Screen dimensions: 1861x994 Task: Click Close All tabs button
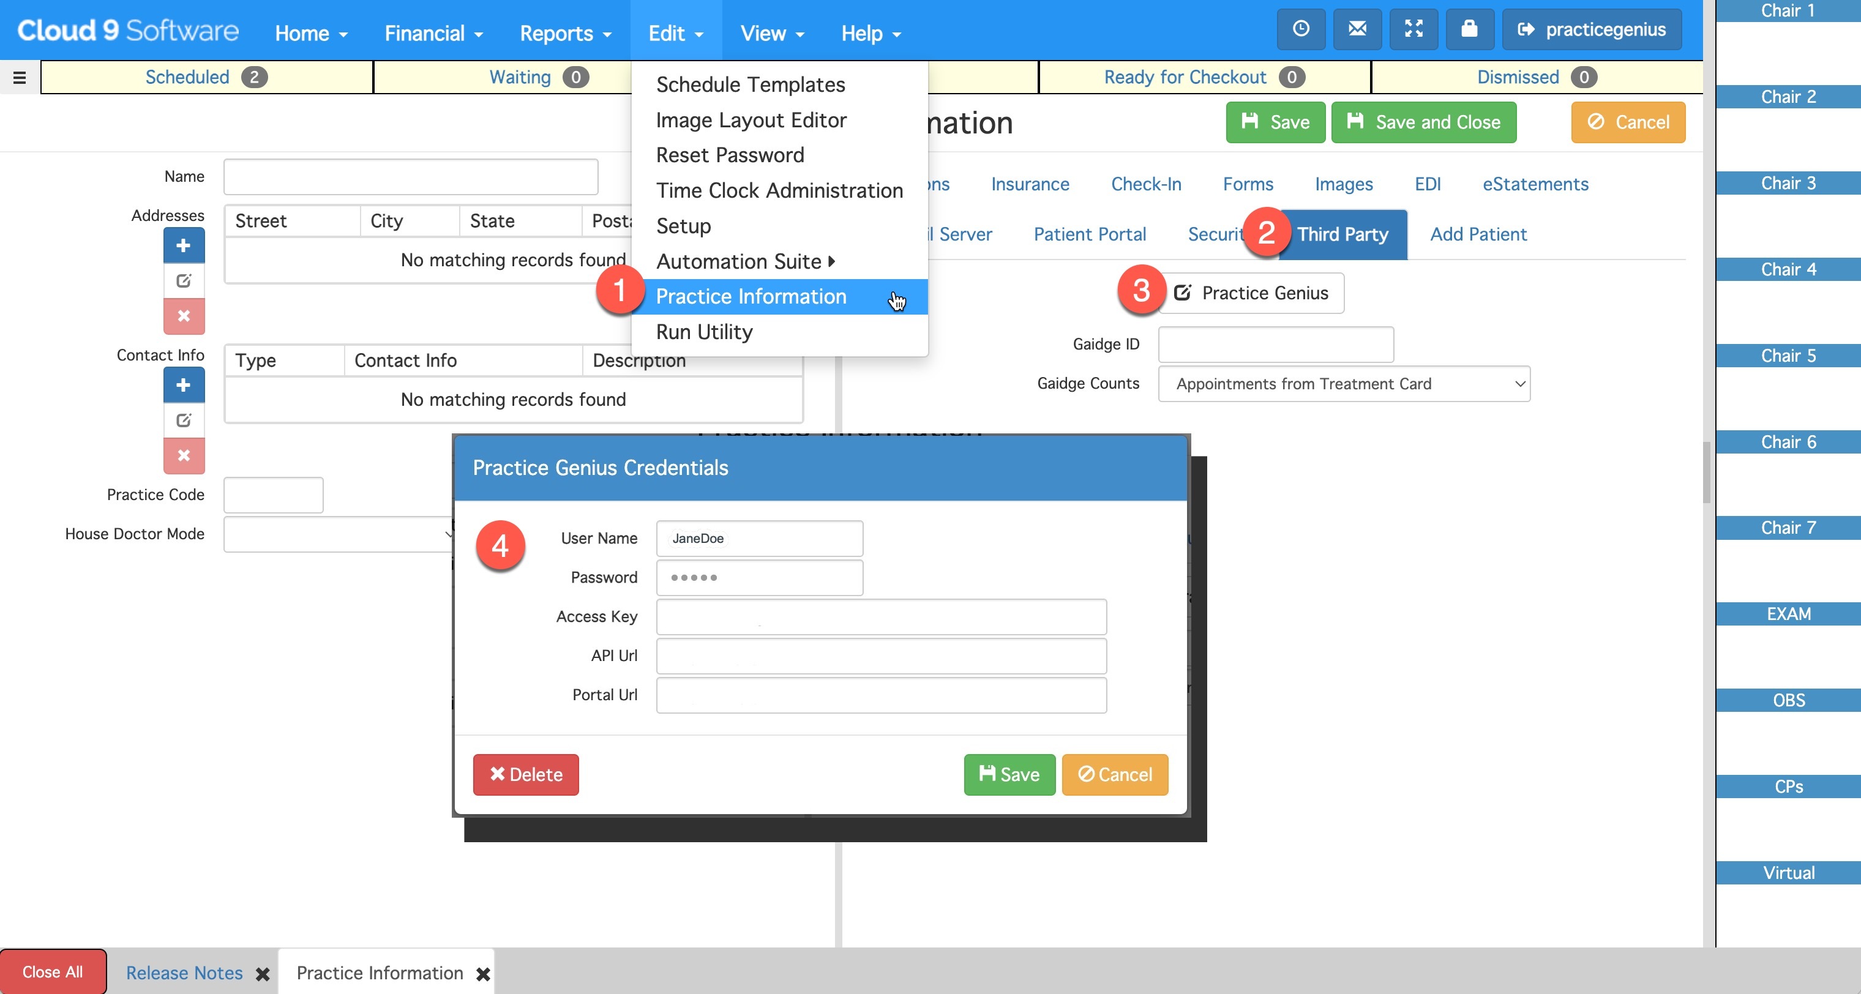[x=53, y=973]
